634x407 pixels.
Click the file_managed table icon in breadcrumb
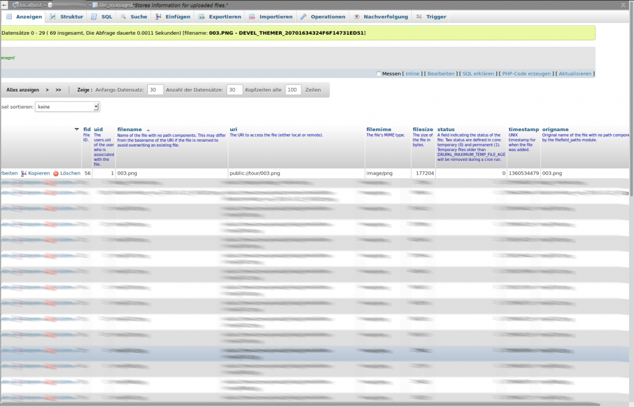tap(95, 5)
